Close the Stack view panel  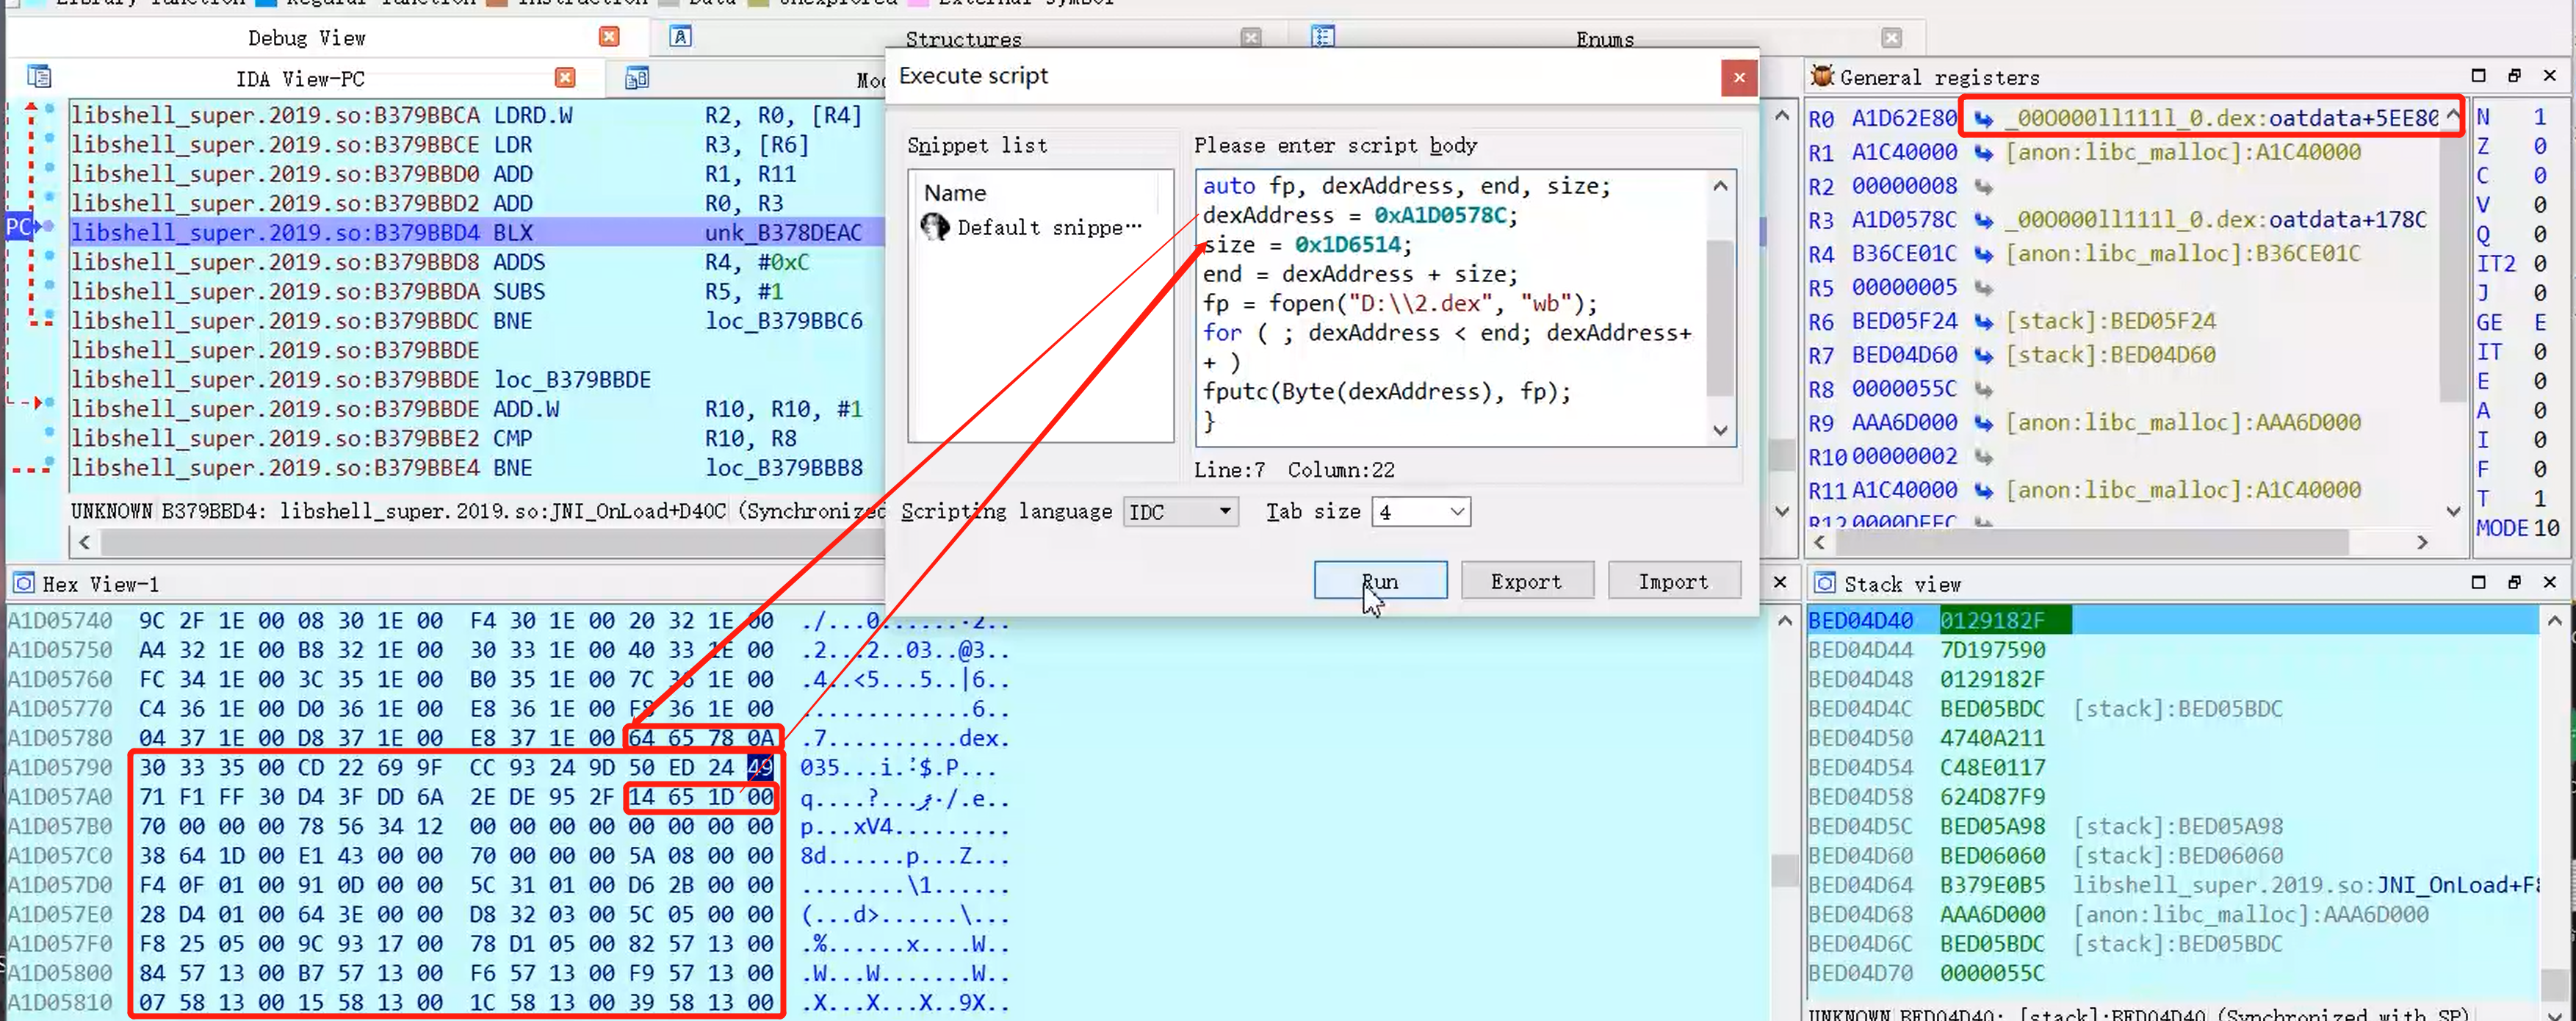pyautogui.click(x=2550, y=582)
